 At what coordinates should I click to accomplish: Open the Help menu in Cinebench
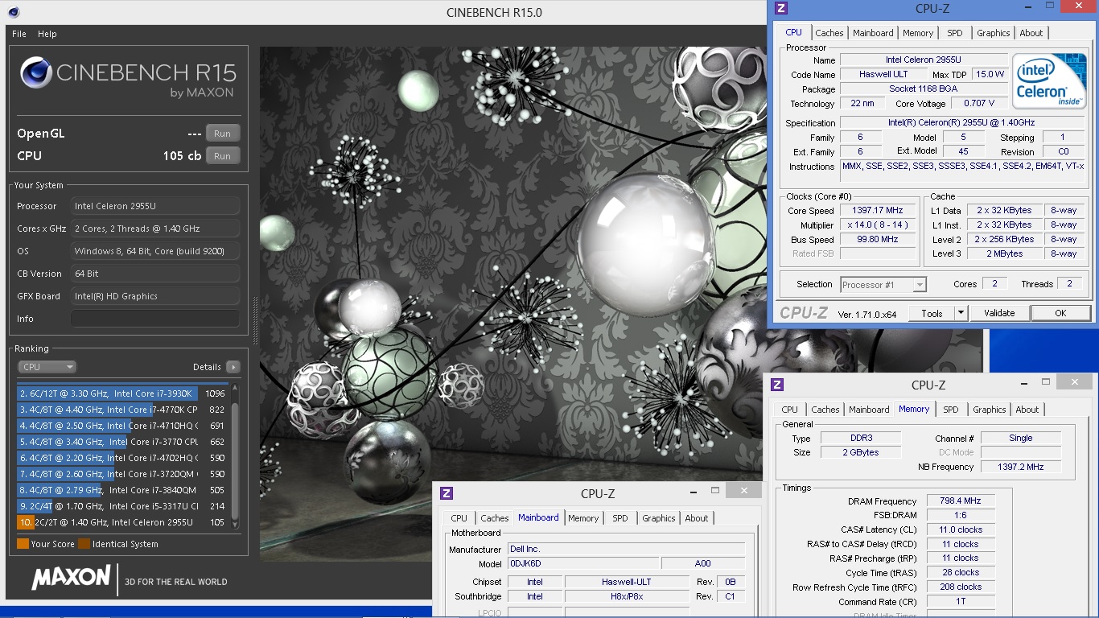(47, 34)
